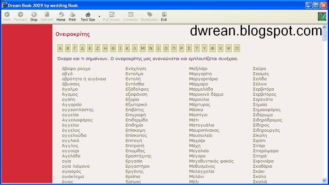Viewport: 329px width, 185px height.
Task: Stop loading the page
Action: click(33, 15)
